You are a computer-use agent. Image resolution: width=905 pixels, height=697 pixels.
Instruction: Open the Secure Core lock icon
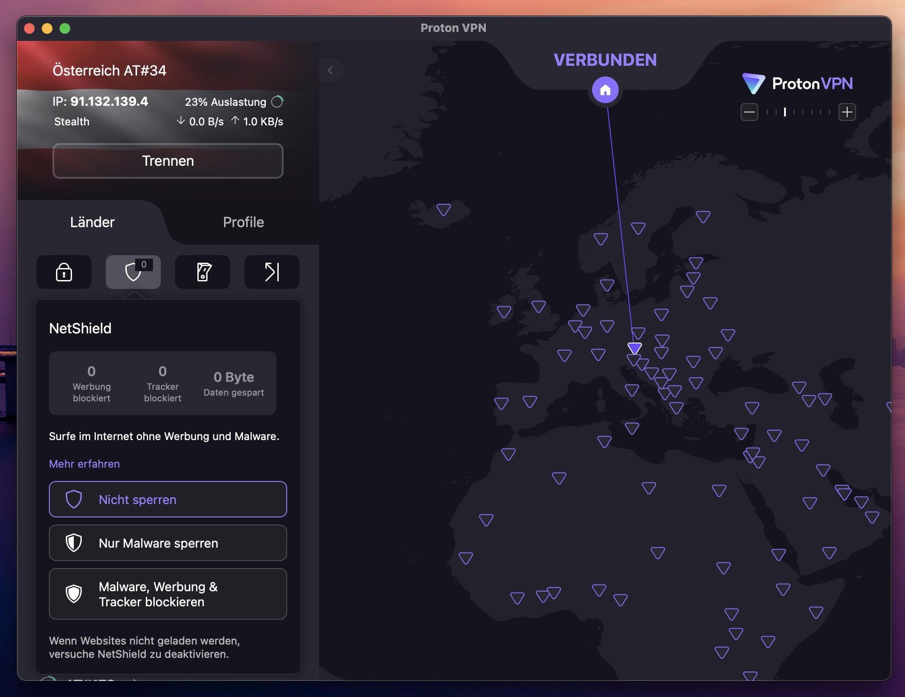point(64,272)
